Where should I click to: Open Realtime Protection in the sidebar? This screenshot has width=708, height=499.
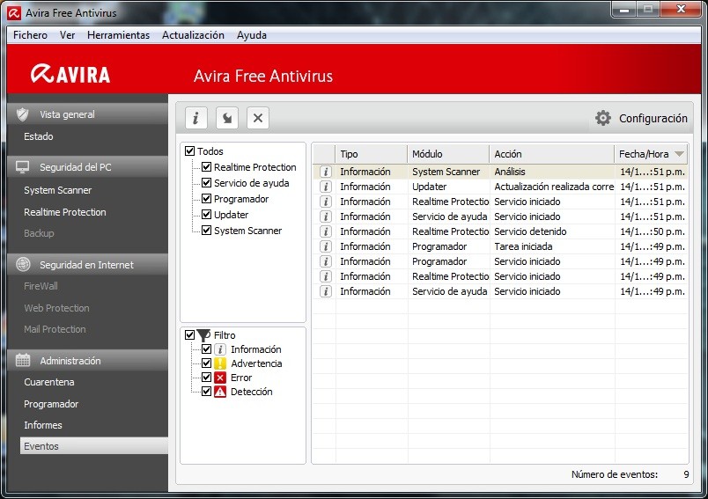(65, 212)
